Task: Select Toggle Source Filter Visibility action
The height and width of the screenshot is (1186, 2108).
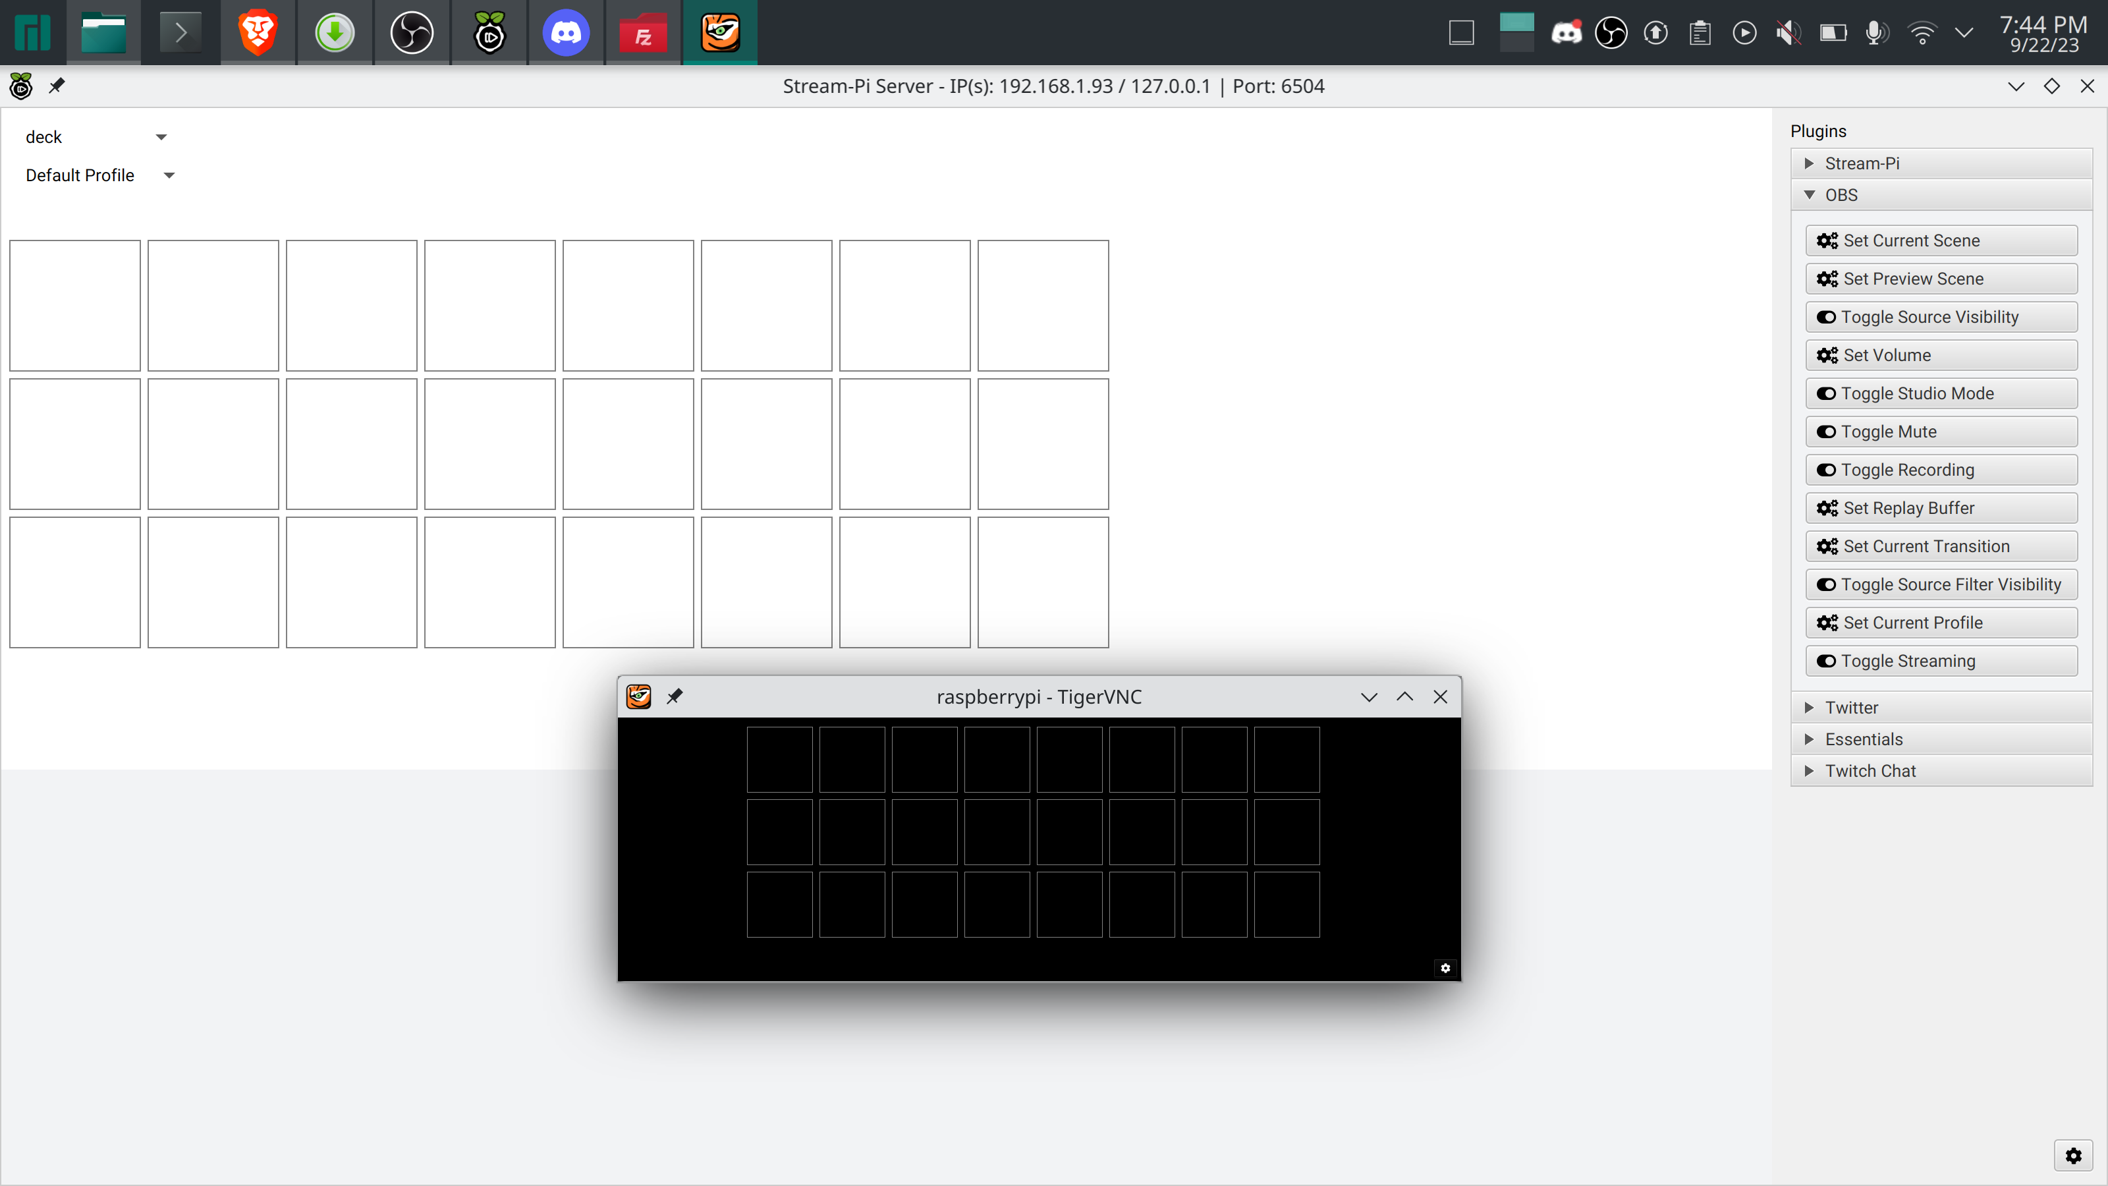Action: coord(1941,584)
